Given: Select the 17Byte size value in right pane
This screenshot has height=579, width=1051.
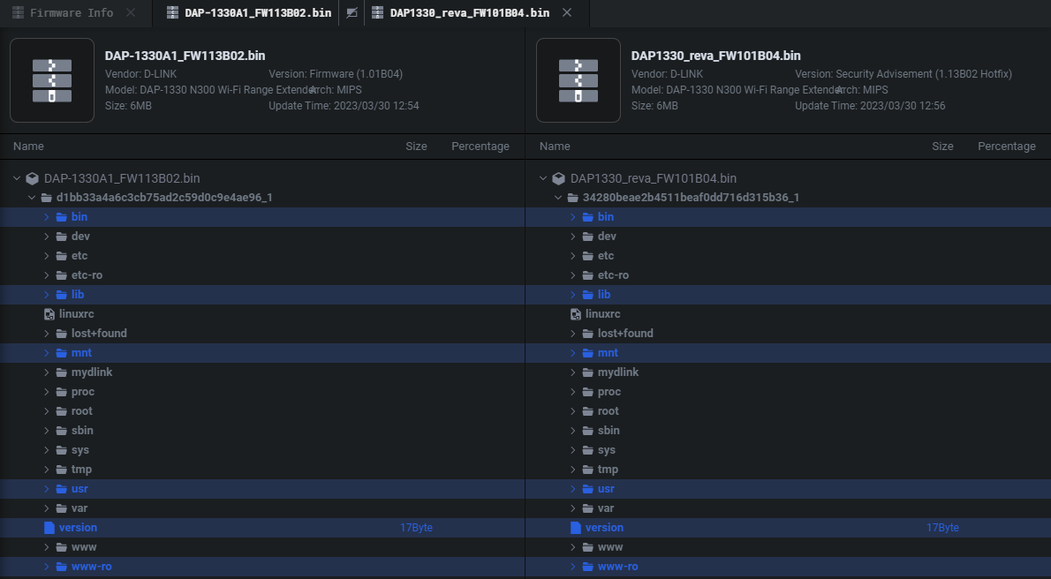Looking at the screenshot, I should point(942,528).
